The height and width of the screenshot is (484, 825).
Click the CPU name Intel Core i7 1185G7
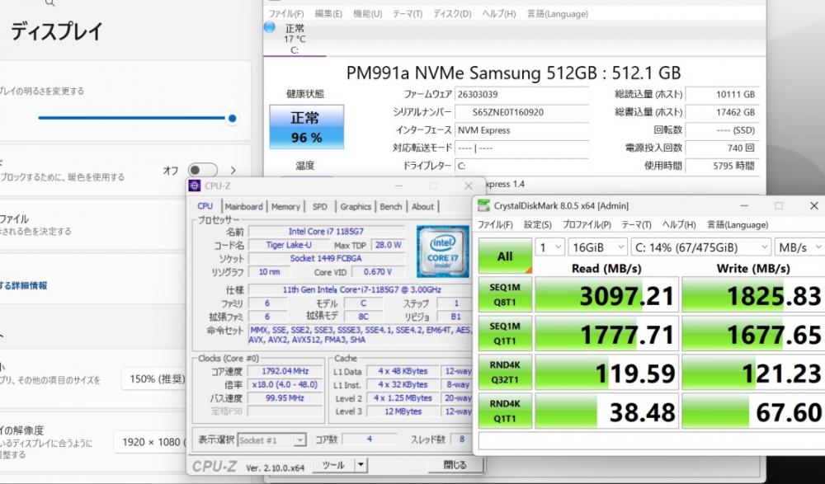click(x=326, y=232)
